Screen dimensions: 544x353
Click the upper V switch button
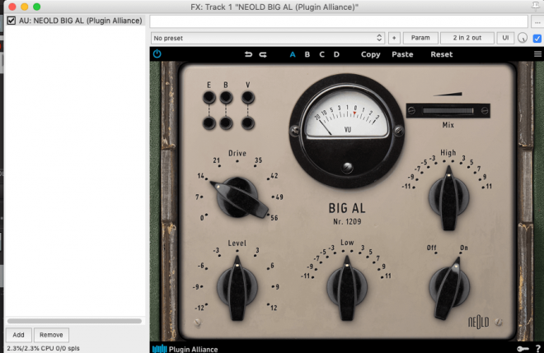coord(248,98)
